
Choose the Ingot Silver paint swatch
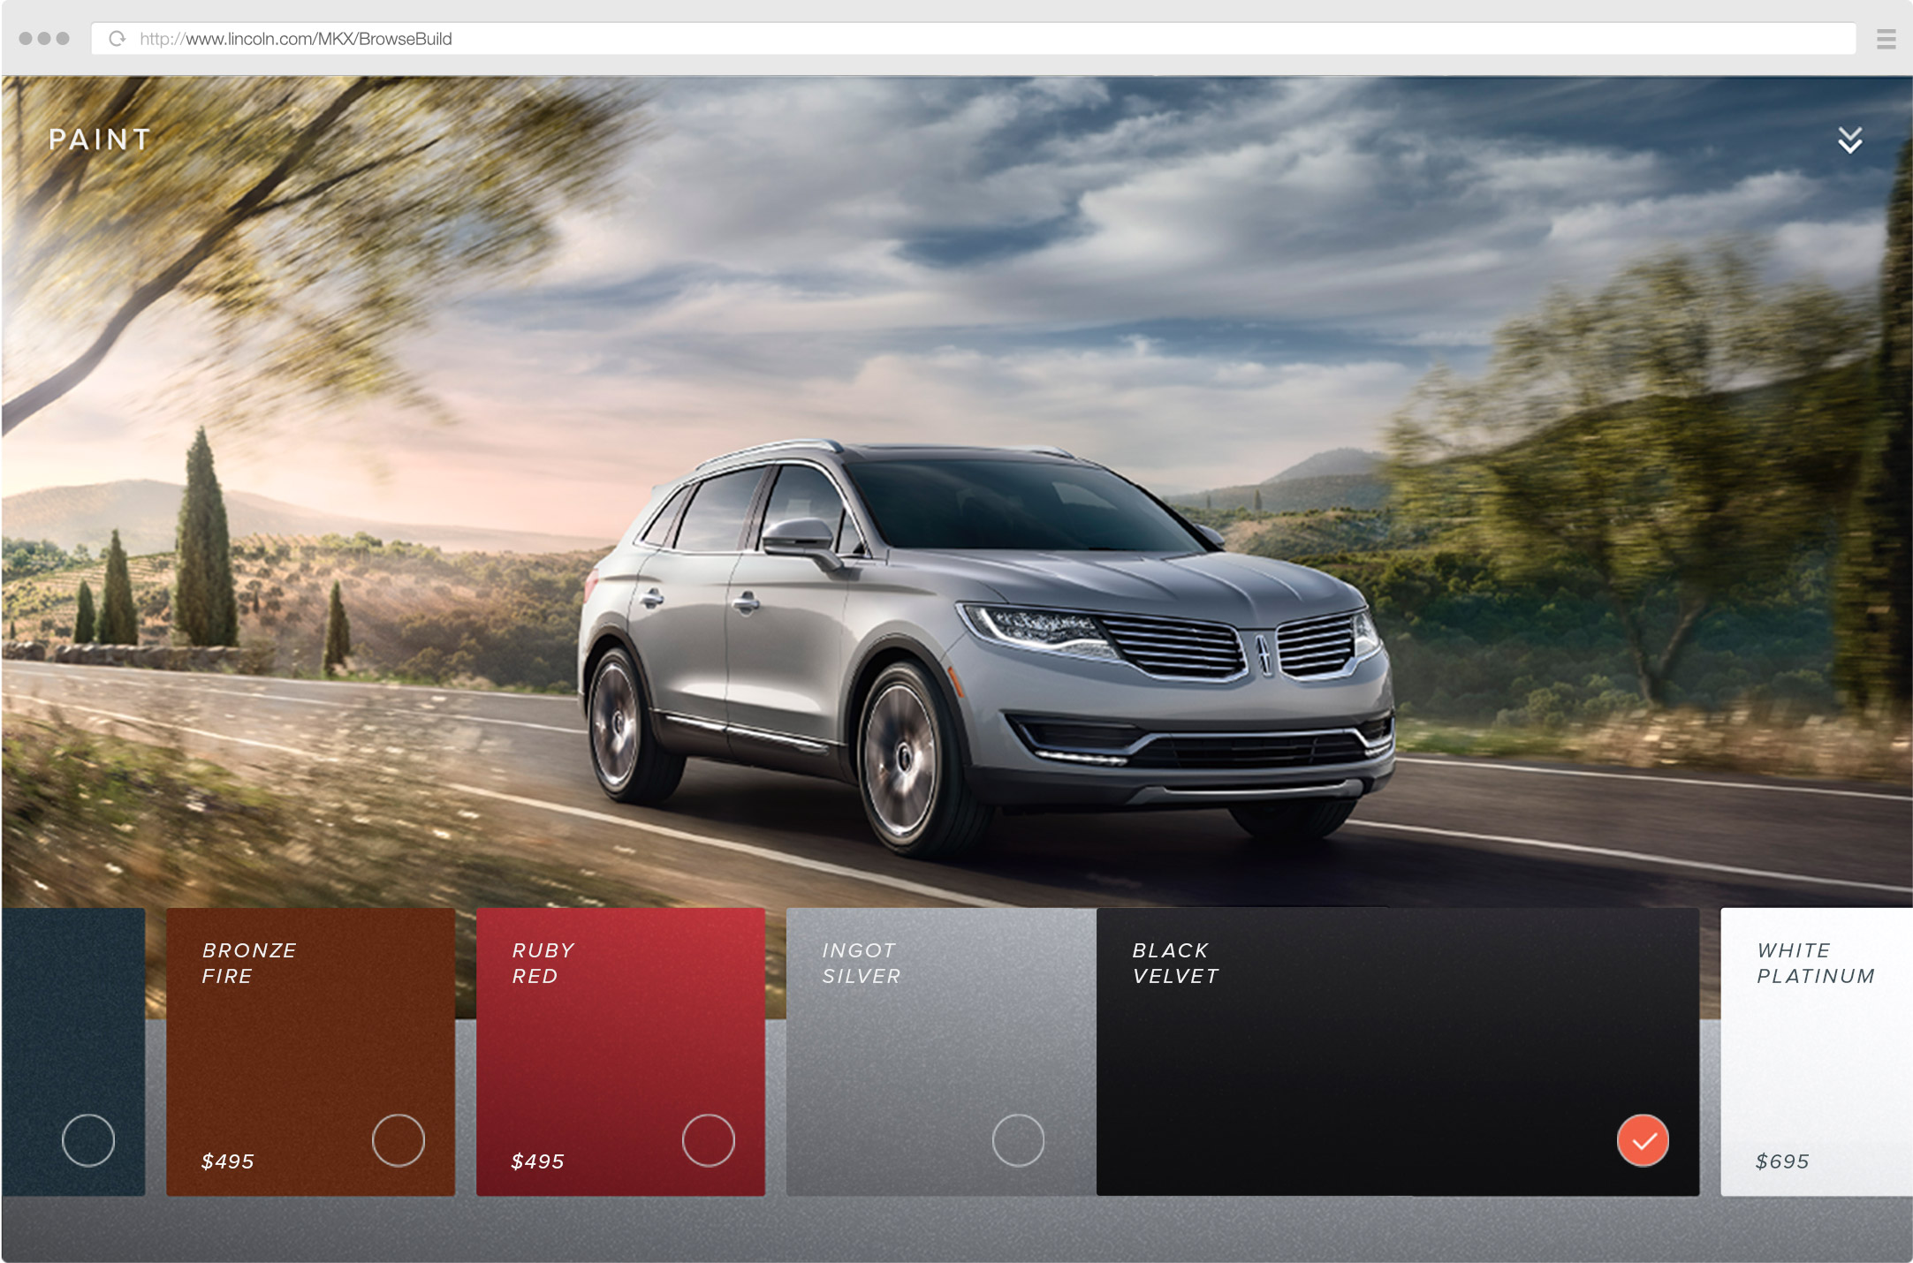click(941, 1052)
